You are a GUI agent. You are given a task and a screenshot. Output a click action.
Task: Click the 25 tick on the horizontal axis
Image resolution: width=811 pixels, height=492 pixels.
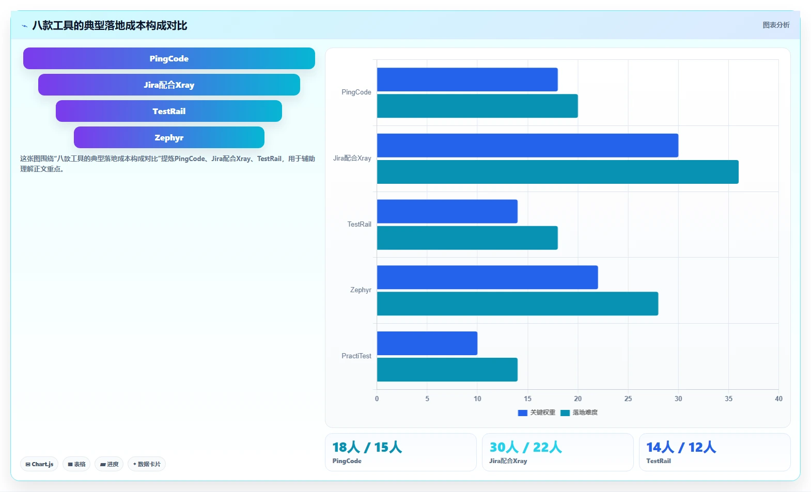pos(628,399)
